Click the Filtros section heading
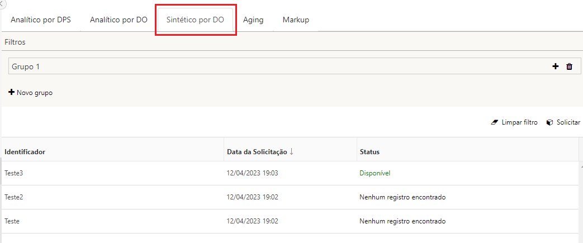 coord(15,42)
